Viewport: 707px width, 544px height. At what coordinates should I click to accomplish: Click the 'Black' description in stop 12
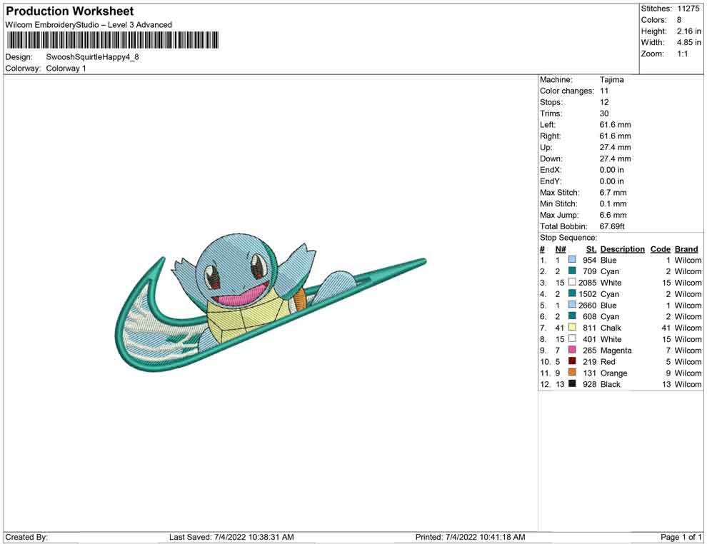[x=611, y=384]
